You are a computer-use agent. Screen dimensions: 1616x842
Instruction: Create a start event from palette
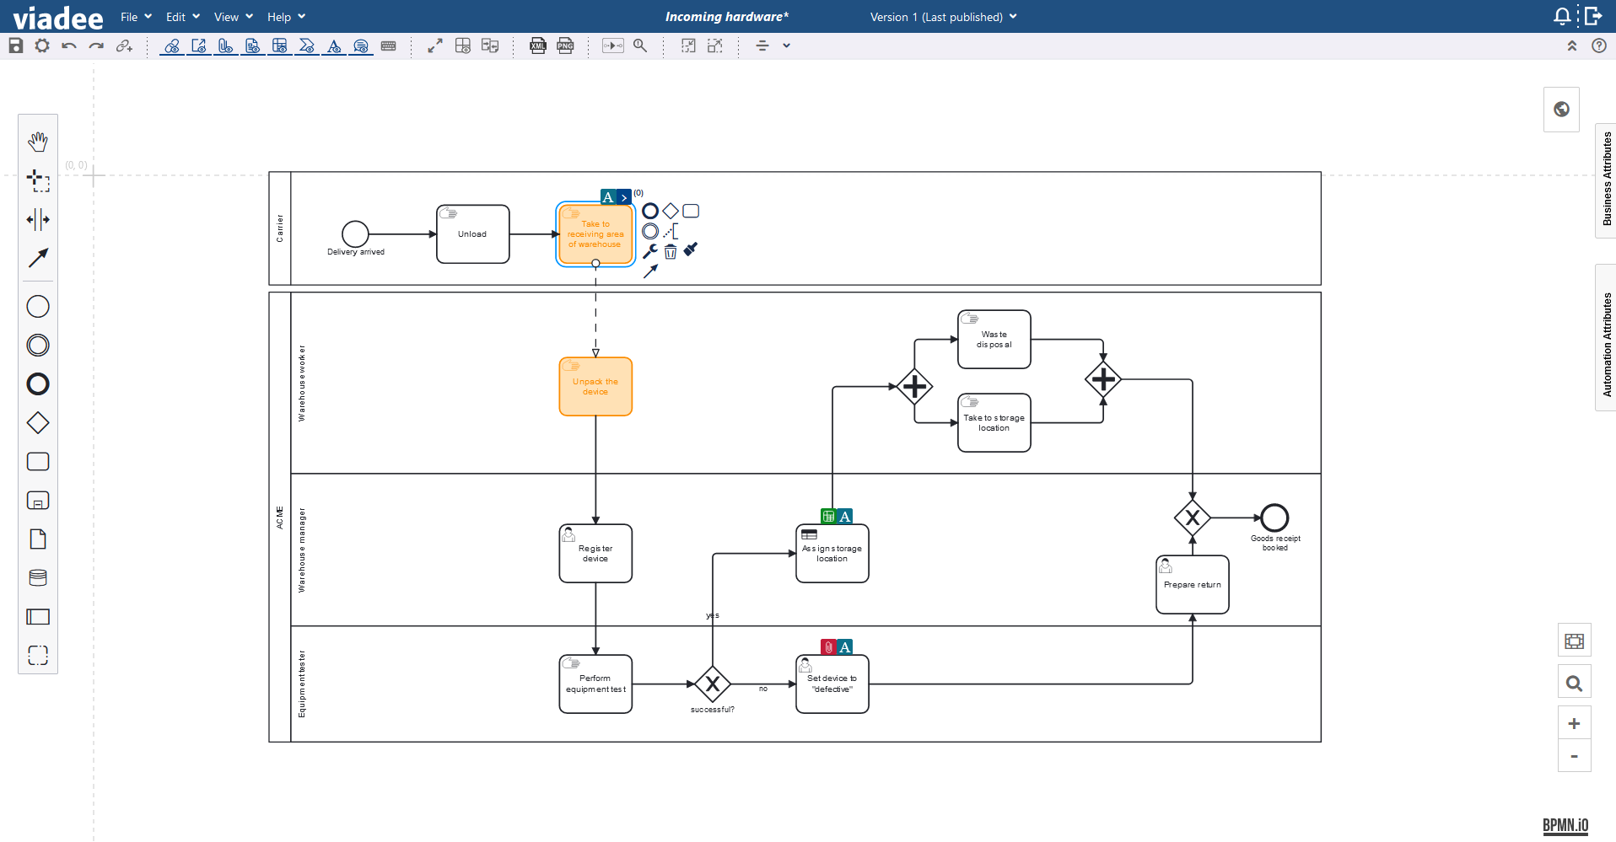pyautogui.click(x=38, y=307)
